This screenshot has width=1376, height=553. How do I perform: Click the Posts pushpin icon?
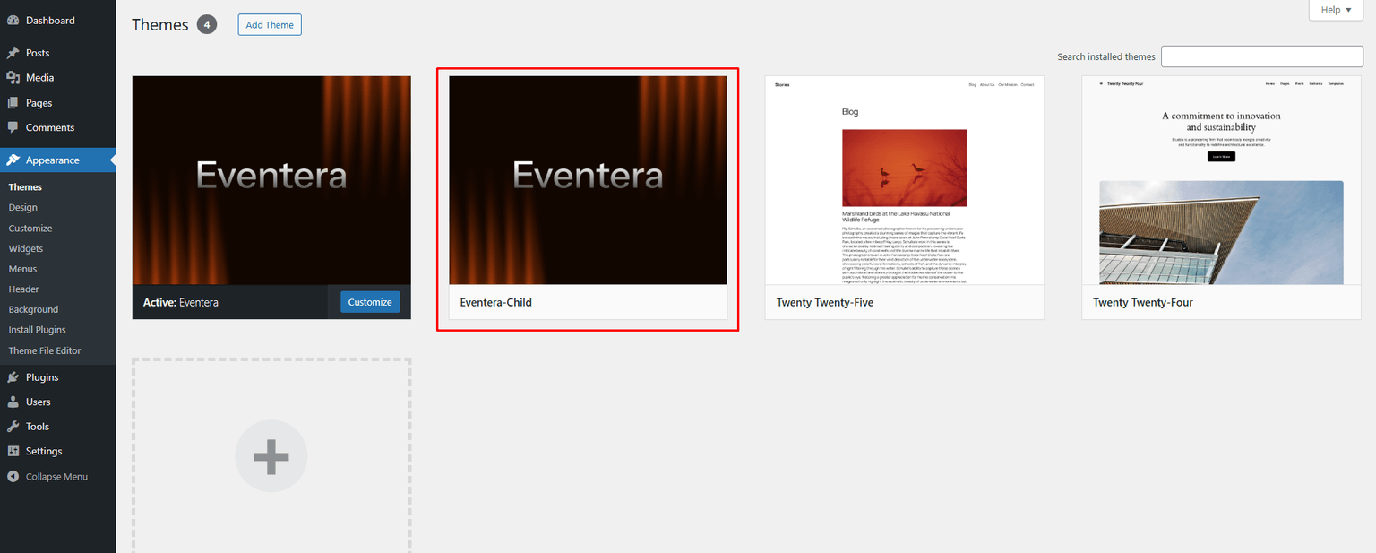(x=13, y=53)
